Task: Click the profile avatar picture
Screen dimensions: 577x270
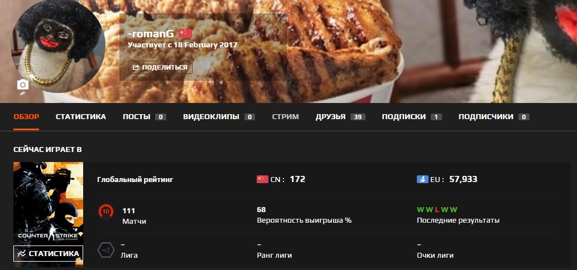Action: click(58, 46)
